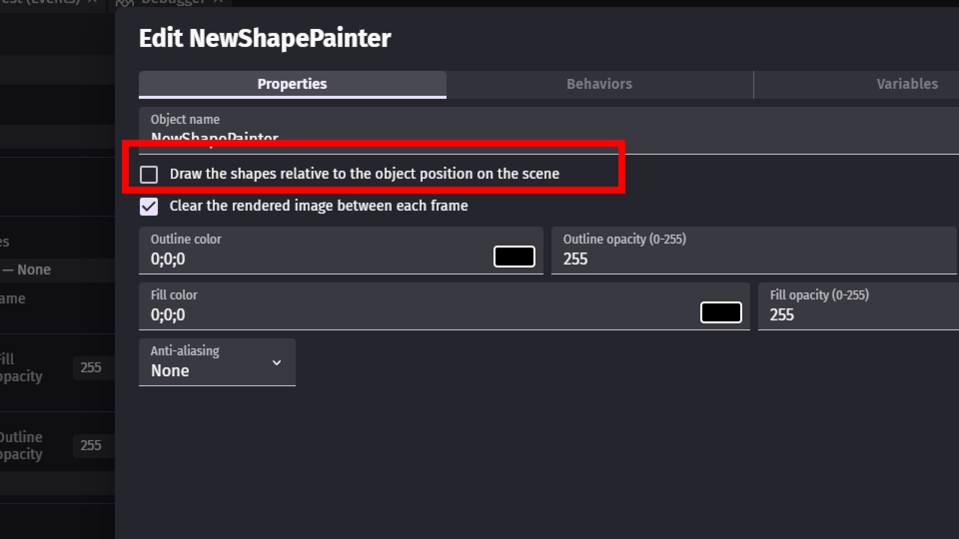The width and height of the screenshot is (959, 539).
Task: Click Fill opacity 255 box in background panel
Action: tap(91, 368)
